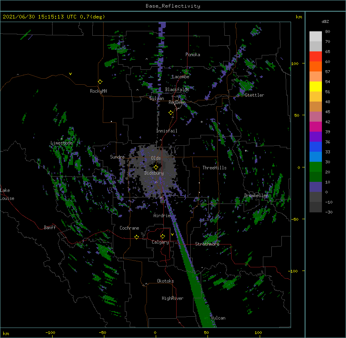346x338 pixels.
Task: Select the 39 dBZ purple color swatch
Action: [315, 136]
